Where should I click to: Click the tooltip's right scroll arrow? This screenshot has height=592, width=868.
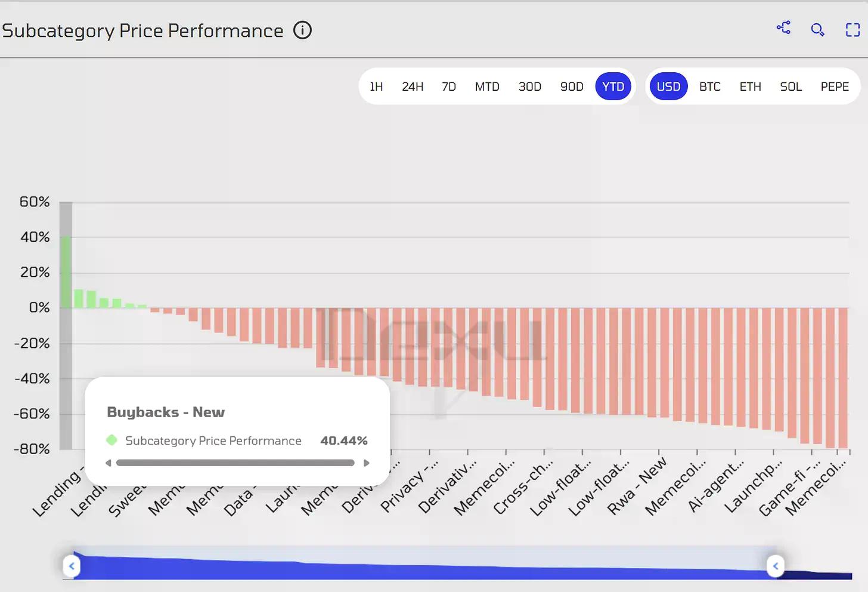(366, 463)
